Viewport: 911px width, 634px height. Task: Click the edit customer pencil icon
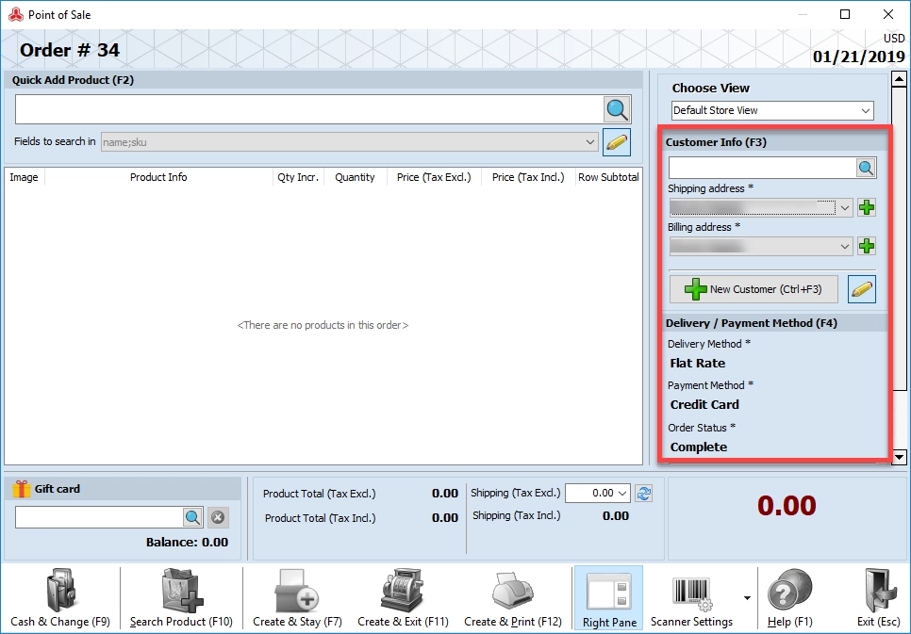862,289
